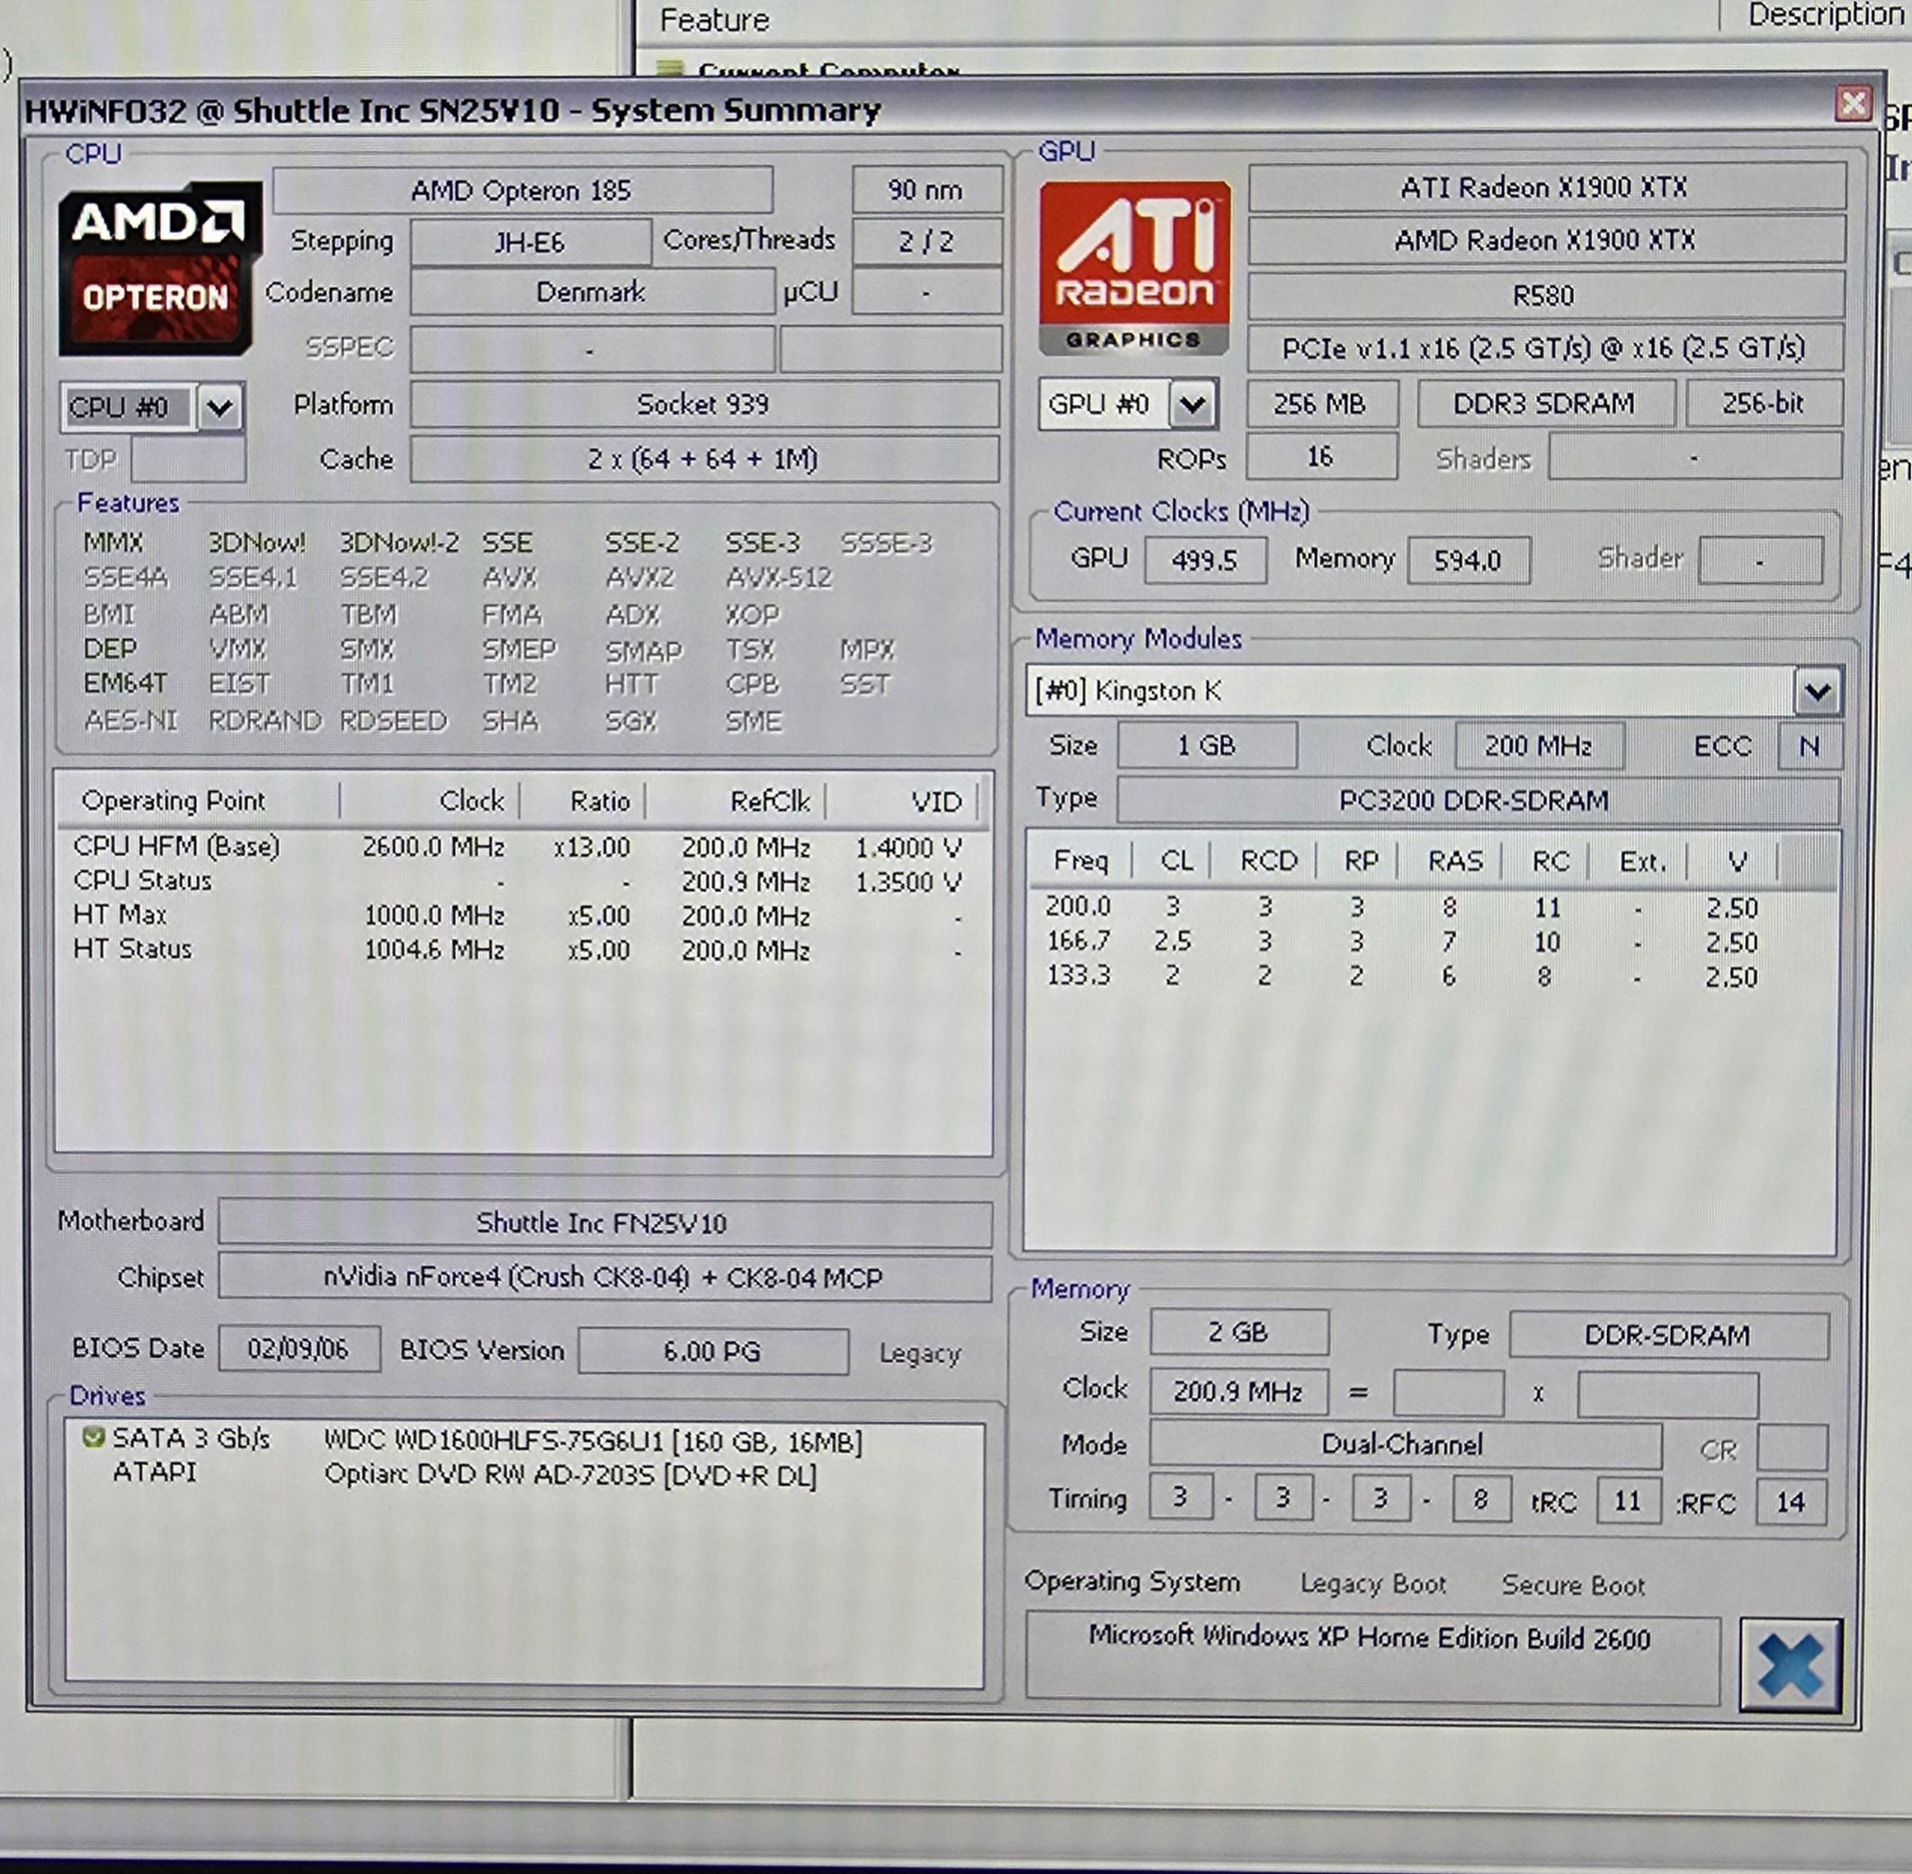Open the GPU #0 selector dropdown
This screenshot has height=1874, width=1912.
[x=1193, y=404]
